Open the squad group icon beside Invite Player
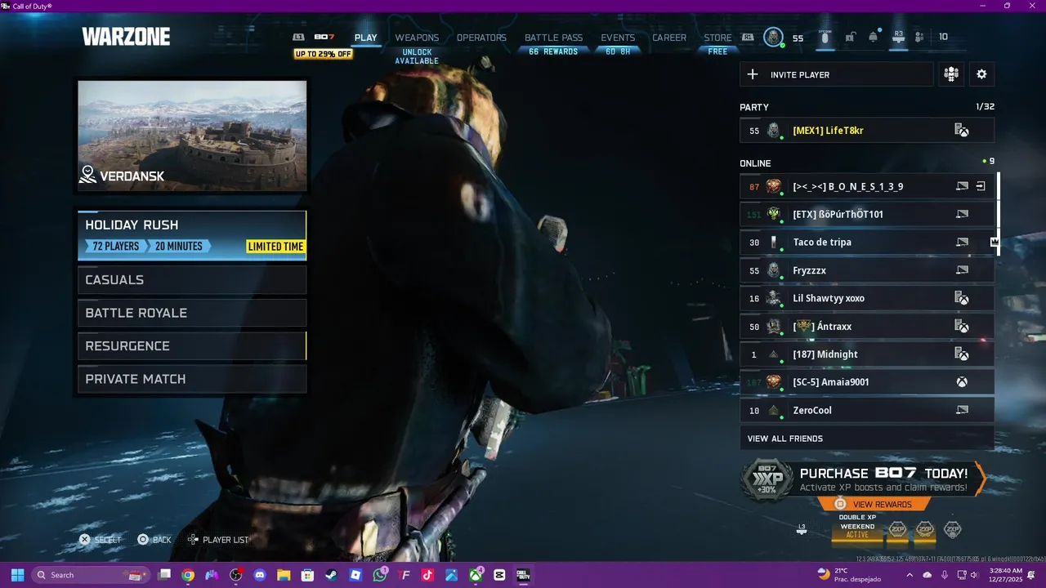Image resolution: width=1046 pixels, height=588 pixels. click(950, 74)
